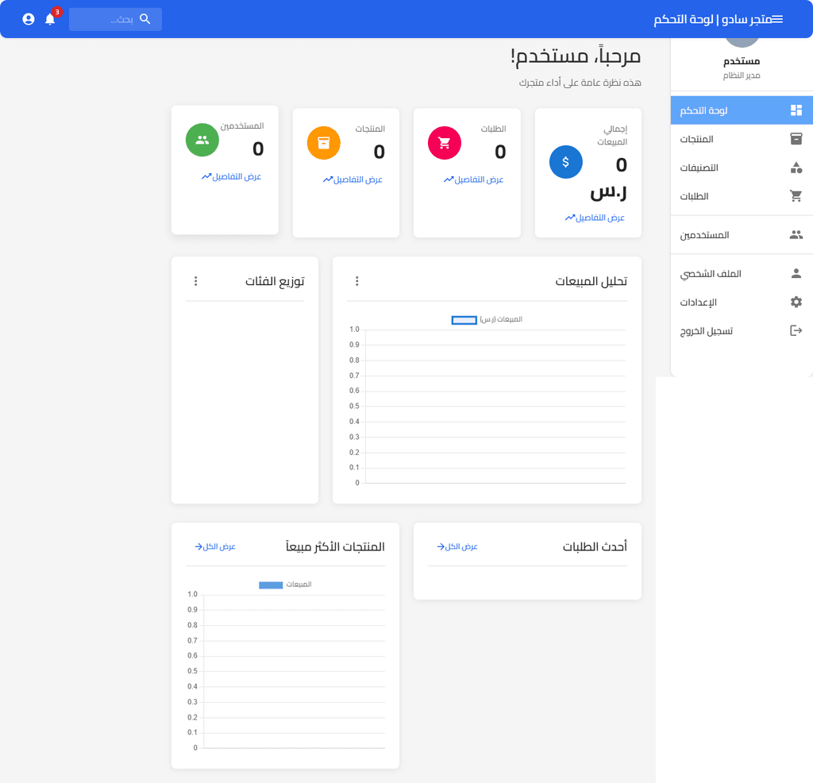Click the green users group icon
The height and width of the screenshot is (783, 813).
click(x=202, y=140)
